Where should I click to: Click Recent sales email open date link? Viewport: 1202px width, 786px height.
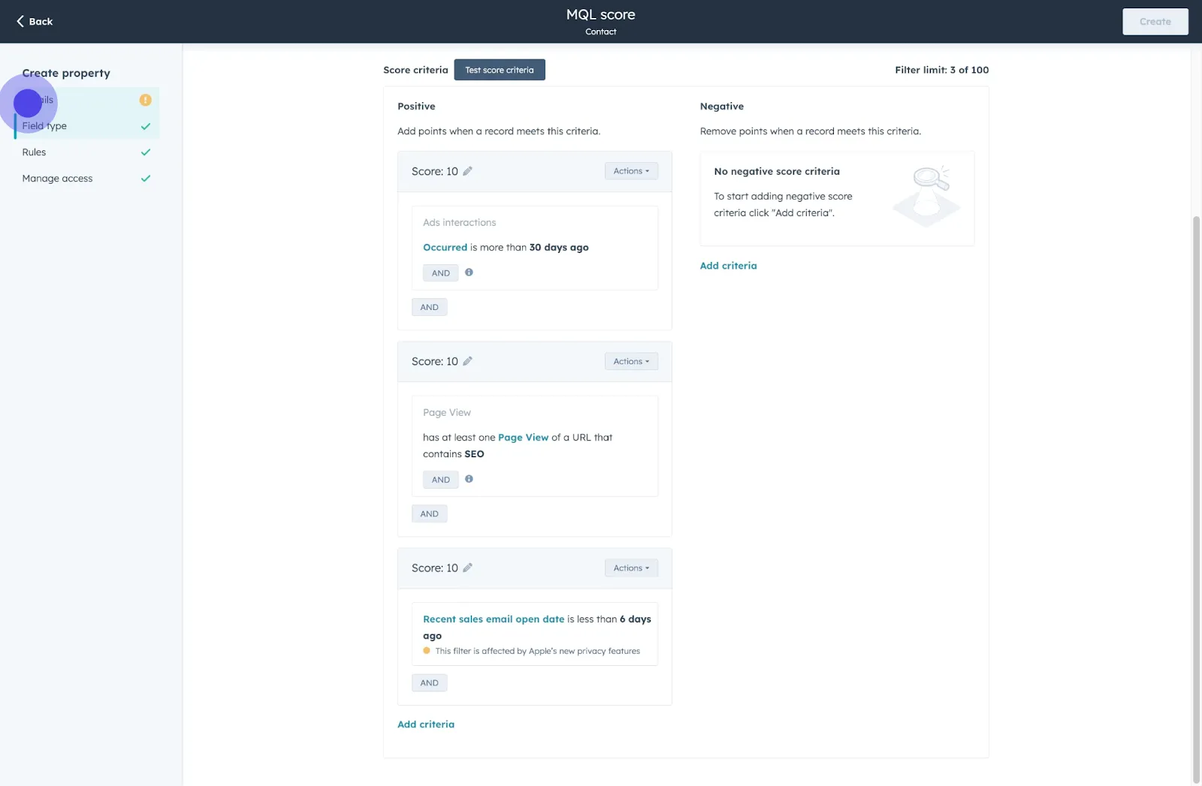[494, 619]
